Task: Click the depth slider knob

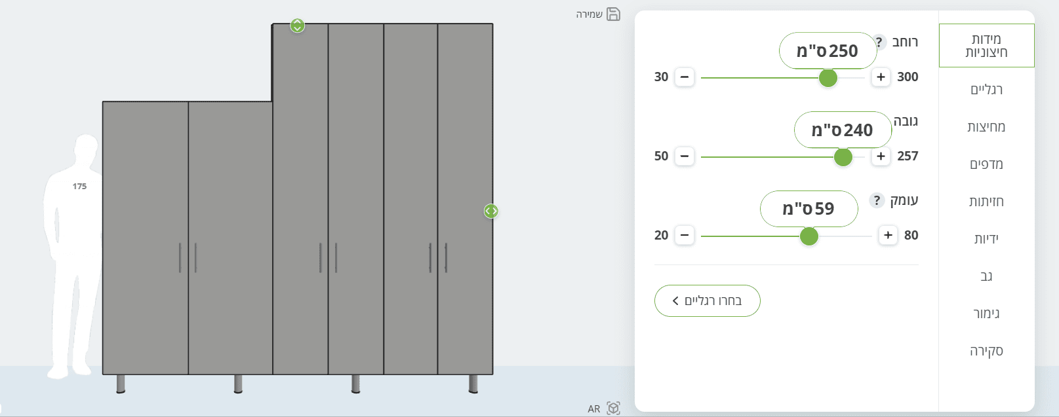Action: click(x=809, y=236)
